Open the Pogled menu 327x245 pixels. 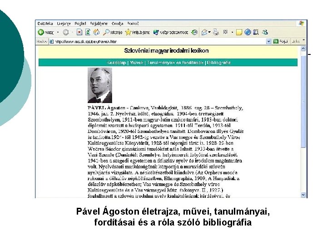click(x=80, y=24)
